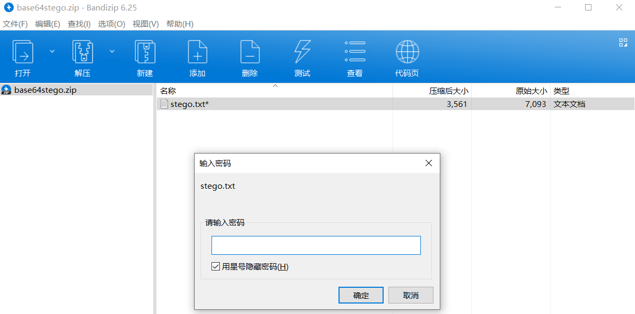Open the File (文件) menu

pyautogui.click(x=15, y=24)
